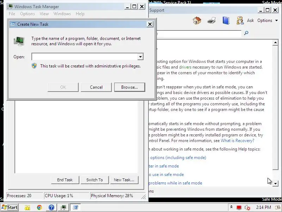282x212 pixels.
Task: Switch to Help and Support taskbar button
Action: pyautogui.click(x=51, y=207)
